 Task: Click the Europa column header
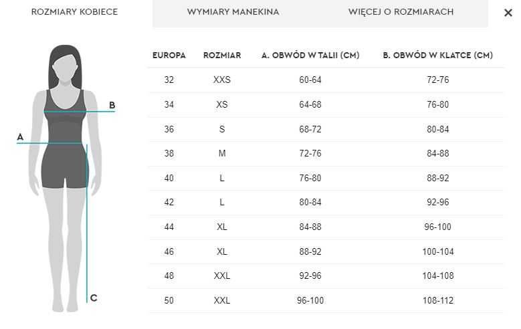pyautogui.click(x=169, y=56)
